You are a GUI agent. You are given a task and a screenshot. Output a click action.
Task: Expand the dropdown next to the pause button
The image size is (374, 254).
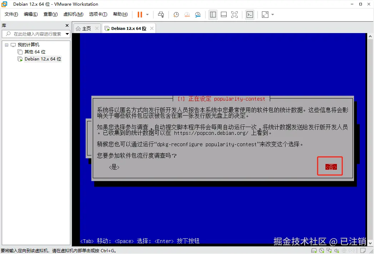point(147,15)
